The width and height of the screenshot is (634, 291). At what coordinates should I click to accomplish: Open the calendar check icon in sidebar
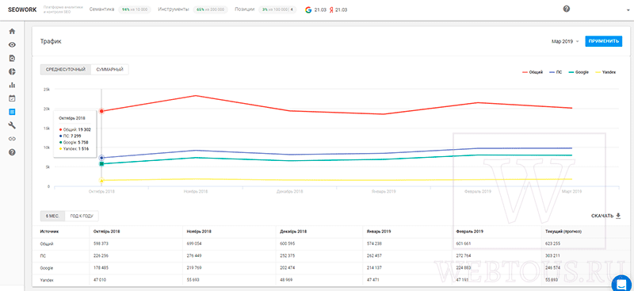pyautogui.click(x=12, y=98)
